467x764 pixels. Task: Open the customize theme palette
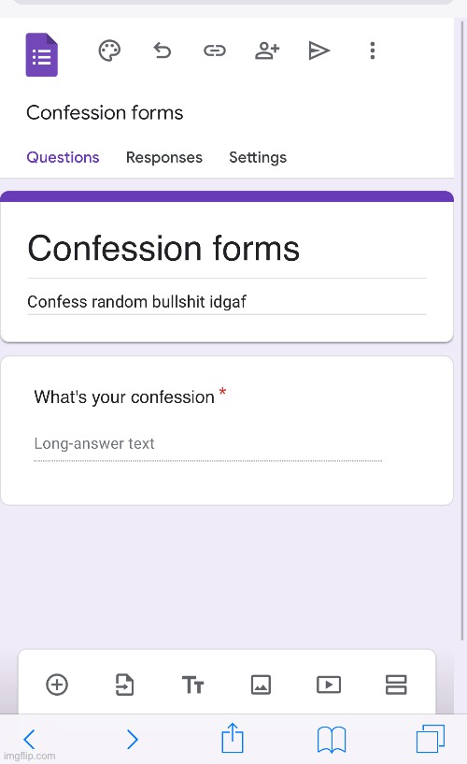109,50
